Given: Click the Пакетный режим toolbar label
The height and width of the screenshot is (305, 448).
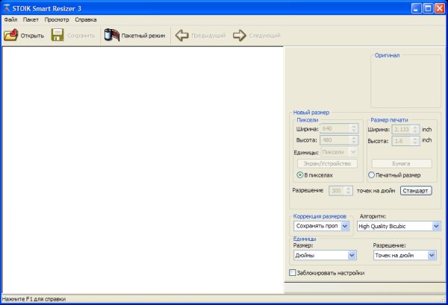Looking at the screenshot, I should (143, 36).
